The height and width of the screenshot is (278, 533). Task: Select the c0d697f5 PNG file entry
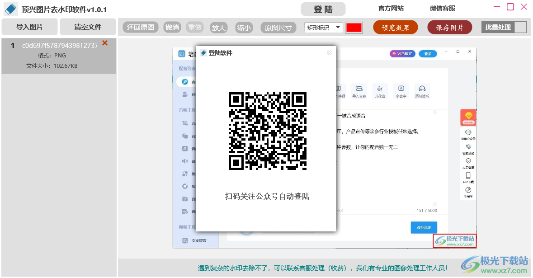(59, 56)
